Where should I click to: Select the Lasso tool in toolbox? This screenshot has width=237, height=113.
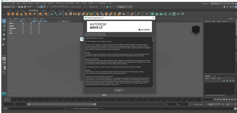tap(4, 26)
